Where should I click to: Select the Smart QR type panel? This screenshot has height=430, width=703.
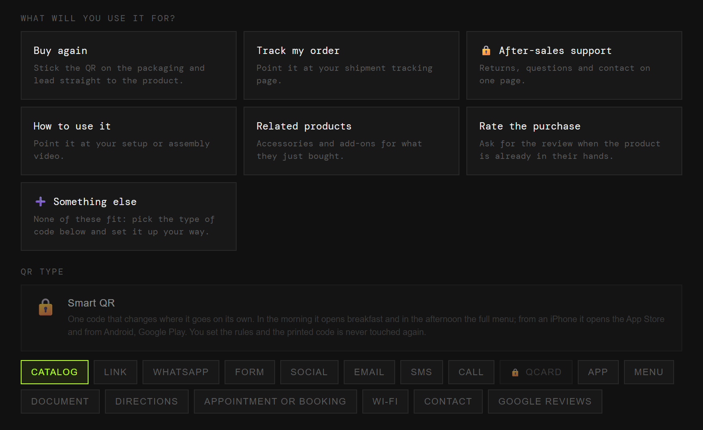tap(351, 318)
